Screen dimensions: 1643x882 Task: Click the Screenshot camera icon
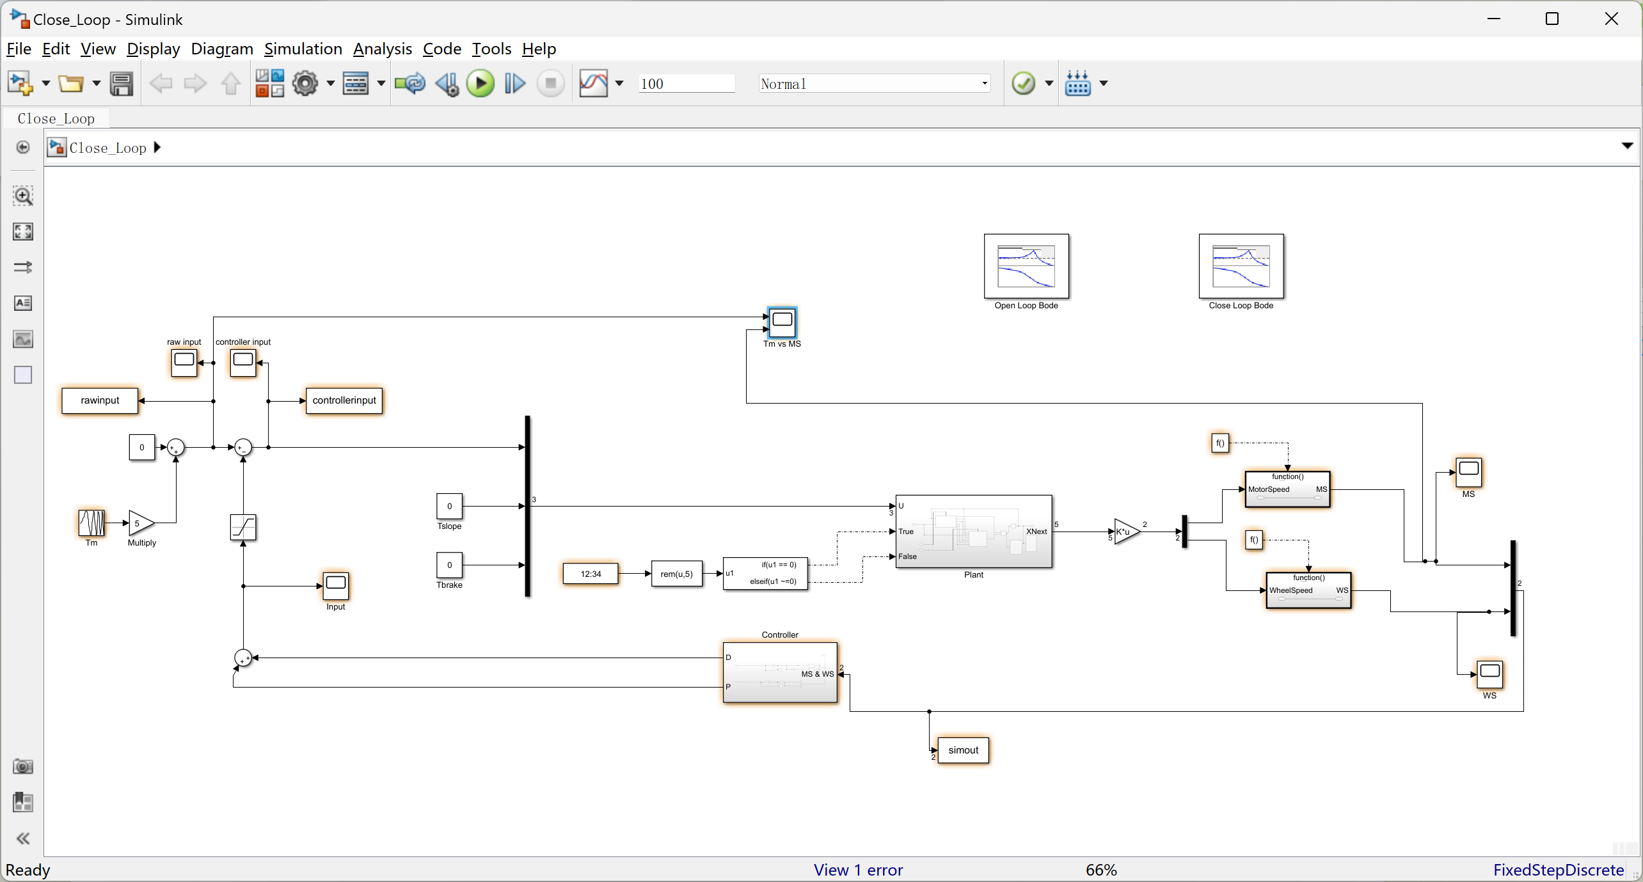tap(23, 766)
